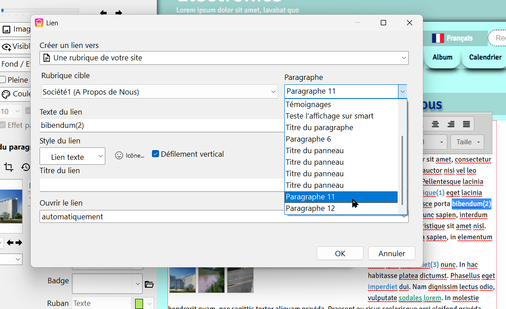Open the Rubrique cible combo box
This screenshot has width=506, height=309.
click(159, 92)
